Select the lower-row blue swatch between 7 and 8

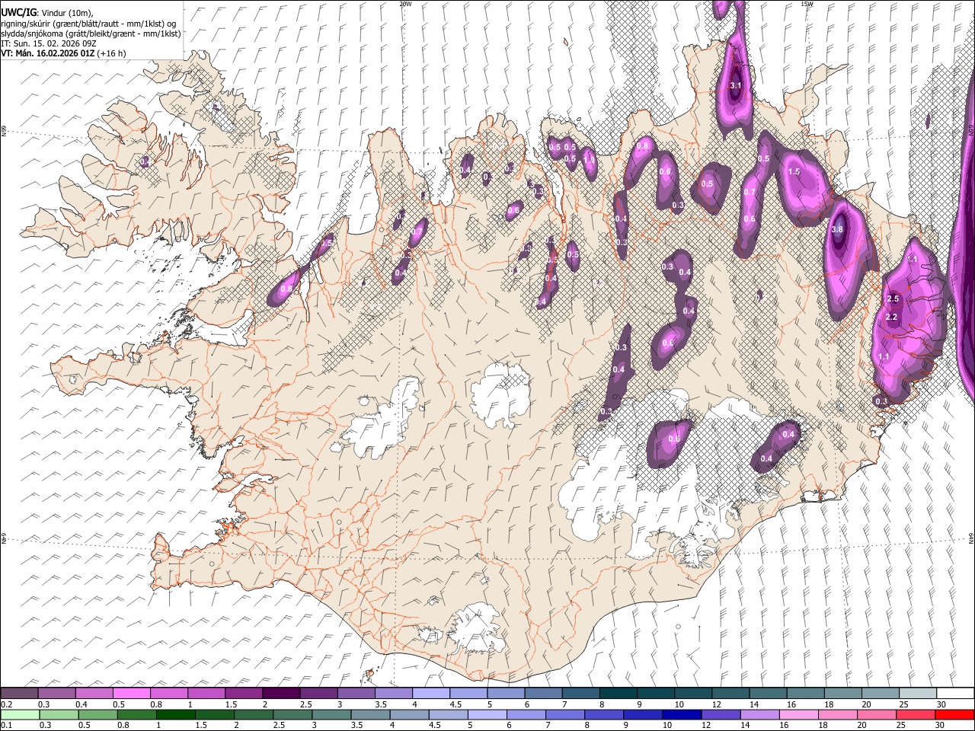click(x=567, y=714)
